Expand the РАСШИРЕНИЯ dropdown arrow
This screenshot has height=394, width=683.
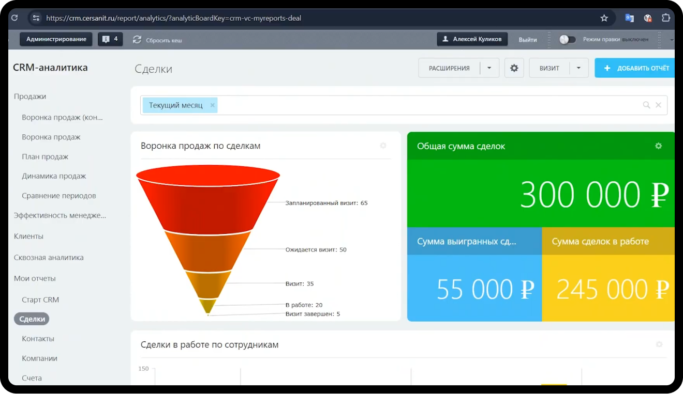pyautogui.click(x=489, y=68)
